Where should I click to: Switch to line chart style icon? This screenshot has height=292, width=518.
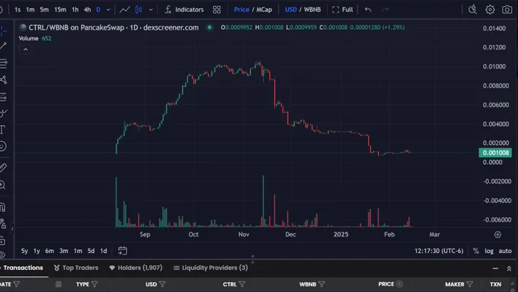click(x=124, y=10)
